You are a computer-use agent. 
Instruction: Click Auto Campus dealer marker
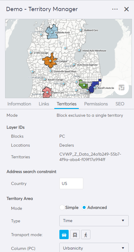pos(50,61)
